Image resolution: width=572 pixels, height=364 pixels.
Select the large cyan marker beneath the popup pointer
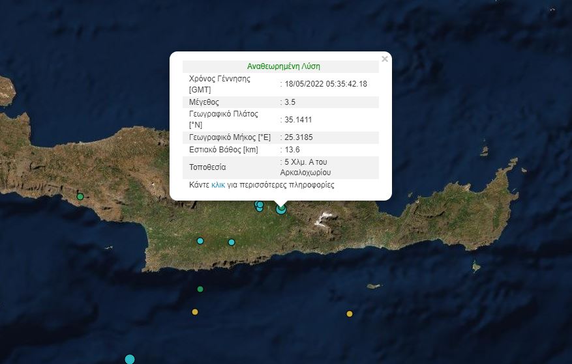(281, 209)
